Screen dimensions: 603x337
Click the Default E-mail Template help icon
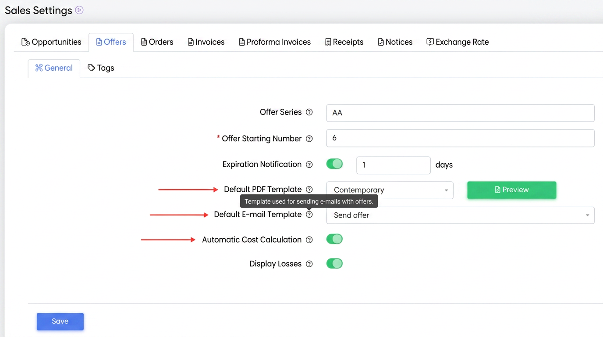[309, 215]
